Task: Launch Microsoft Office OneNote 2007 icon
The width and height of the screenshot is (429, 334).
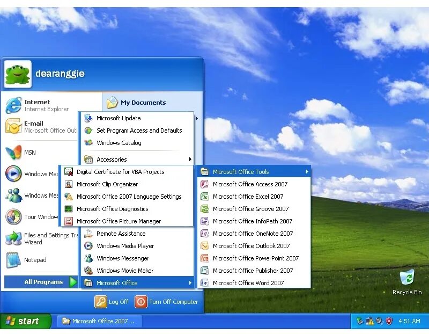Action: click(x=205, y=234)
